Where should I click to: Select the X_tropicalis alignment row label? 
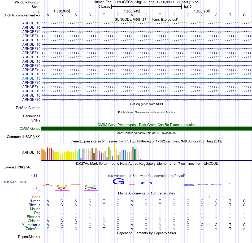point(31,225)
